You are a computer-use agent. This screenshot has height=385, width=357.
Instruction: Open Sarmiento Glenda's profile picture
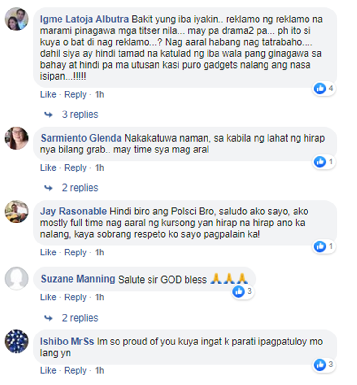coord(17,138)
